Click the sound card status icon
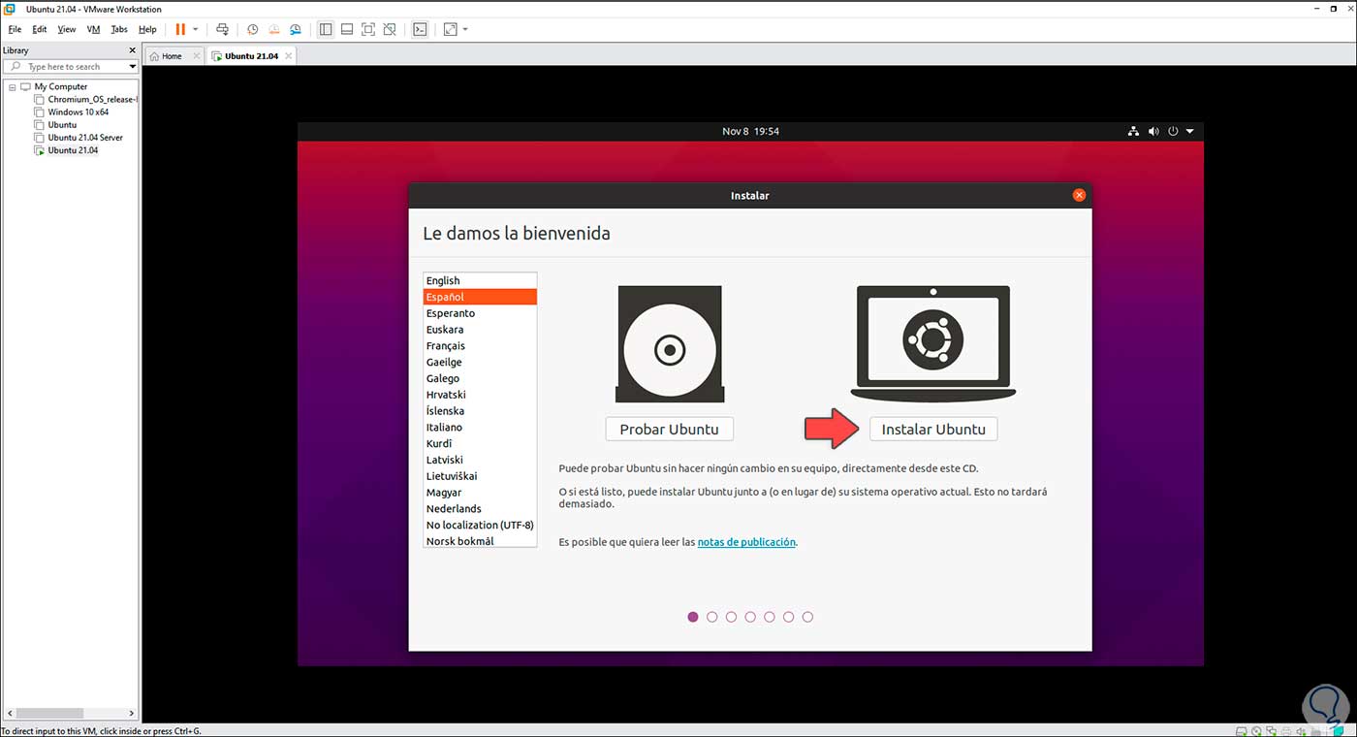Screen dimensions: 1357x737 1300,730
